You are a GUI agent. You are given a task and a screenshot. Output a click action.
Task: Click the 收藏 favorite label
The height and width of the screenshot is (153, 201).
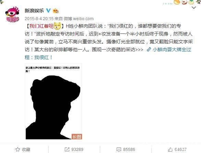point(26,150)
